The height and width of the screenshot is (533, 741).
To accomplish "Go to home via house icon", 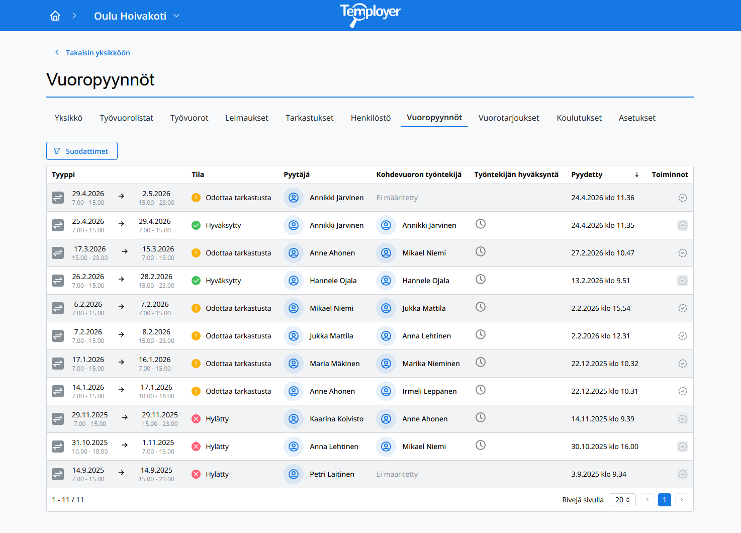I will [x=55, y=16].
